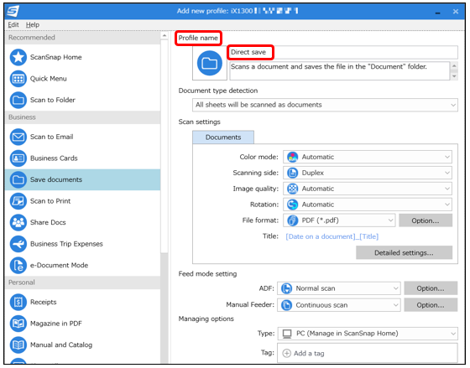470x368 pixels.
Task: Open the Document type detection dropdown
Action: (325, 105)
